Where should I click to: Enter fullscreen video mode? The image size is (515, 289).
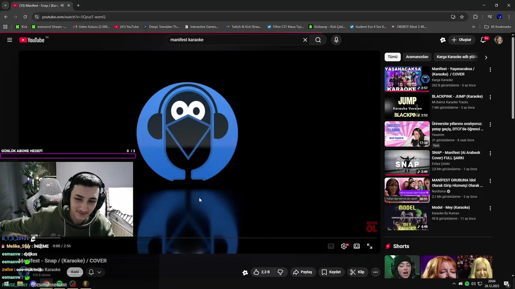[369, 246]
